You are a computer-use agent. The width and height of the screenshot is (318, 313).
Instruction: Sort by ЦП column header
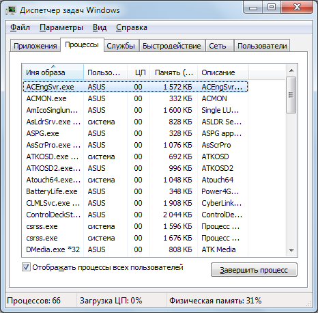139,72
